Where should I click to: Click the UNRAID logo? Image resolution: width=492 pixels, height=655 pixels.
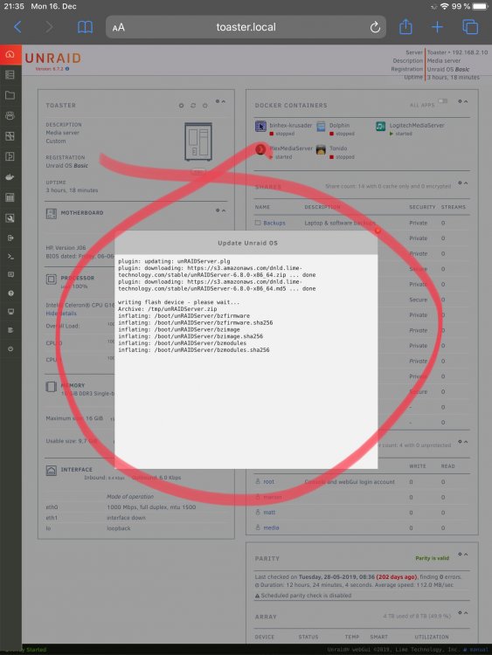click(x=53, y=58)
